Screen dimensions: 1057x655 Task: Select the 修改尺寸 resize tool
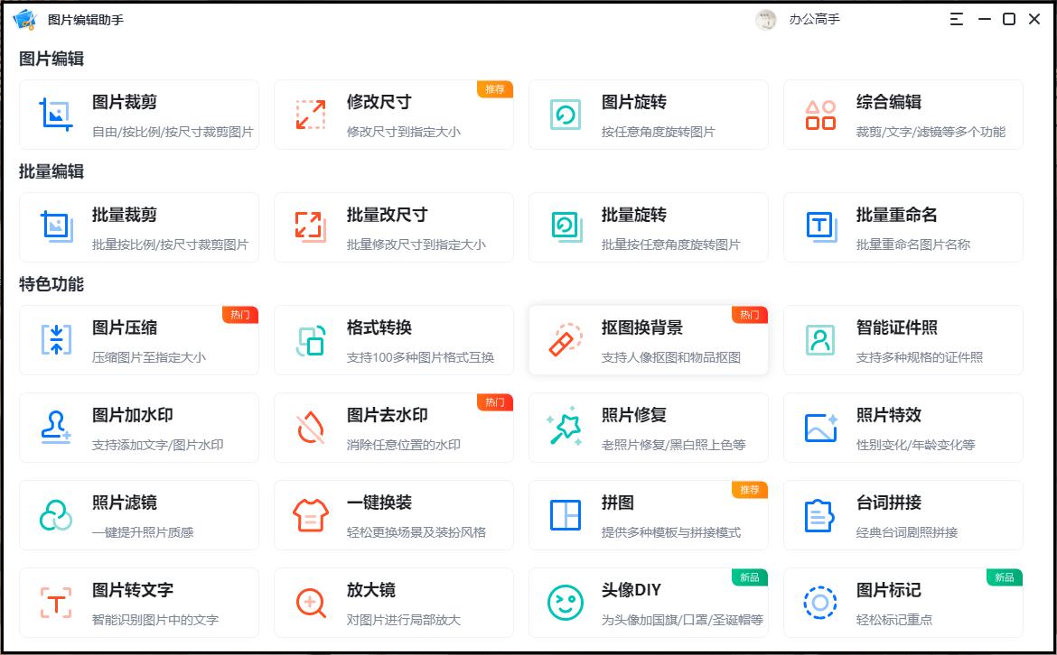[394, 114]
